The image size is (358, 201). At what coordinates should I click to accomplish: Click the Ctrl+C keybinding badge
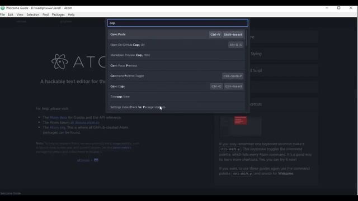[x=216, y=87]
